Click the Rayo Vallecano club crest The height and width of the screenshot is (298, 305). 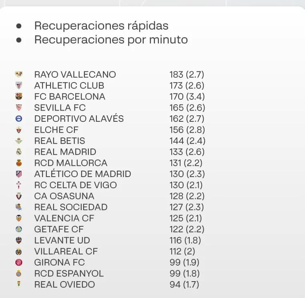point(19,74)
